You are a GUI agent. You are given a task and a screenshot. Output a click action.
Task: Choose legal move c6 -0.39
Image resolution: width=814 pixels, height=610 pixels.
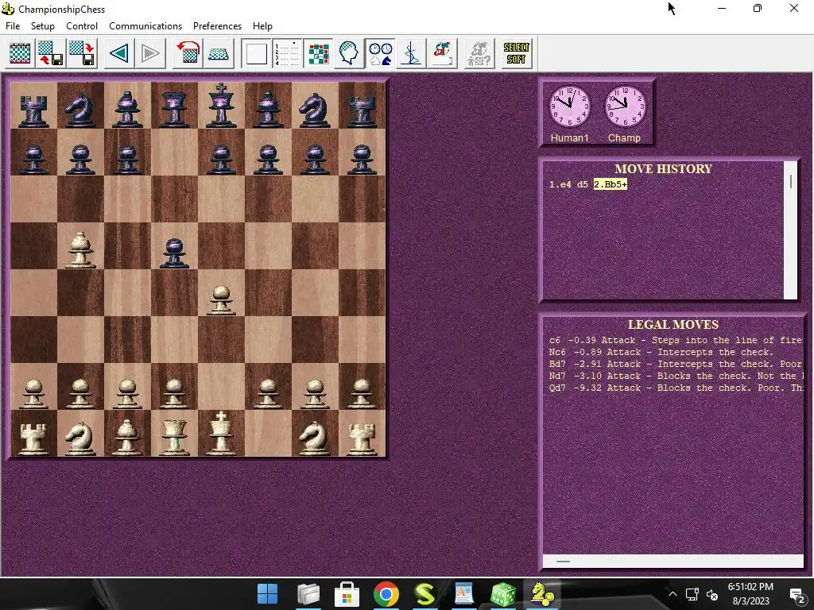676,340
